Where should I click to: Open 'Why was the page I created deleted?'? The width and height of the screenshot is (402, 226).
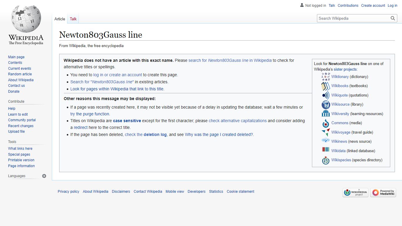[x=219, y=134]
